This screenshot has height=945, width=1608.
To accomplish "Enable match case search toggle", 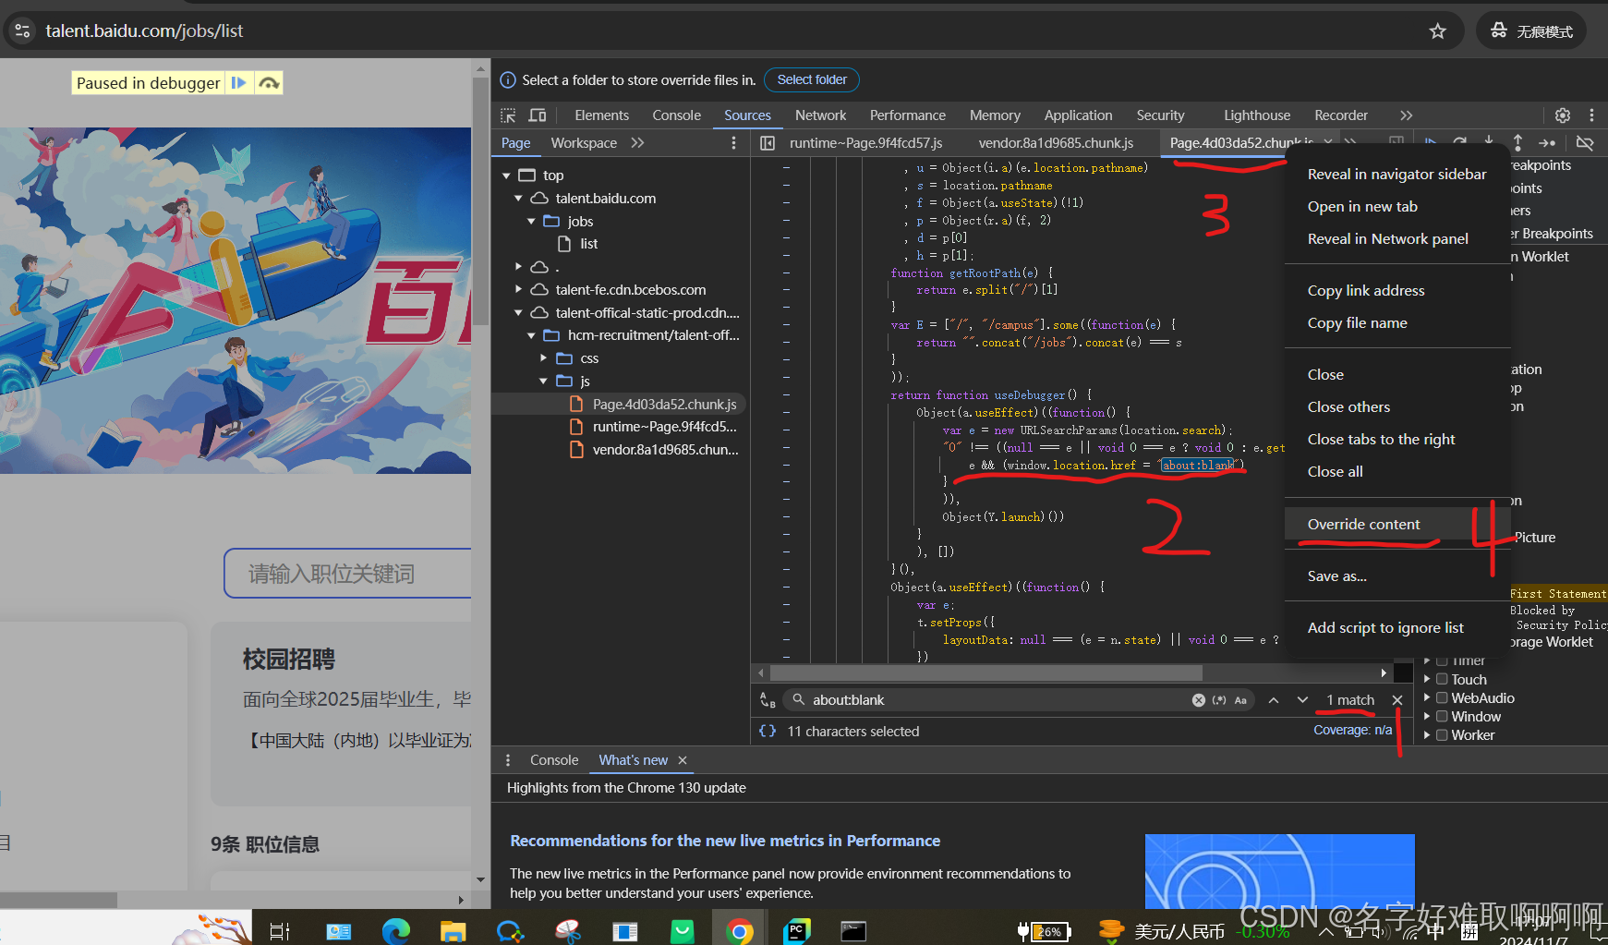I will 1240,700.
